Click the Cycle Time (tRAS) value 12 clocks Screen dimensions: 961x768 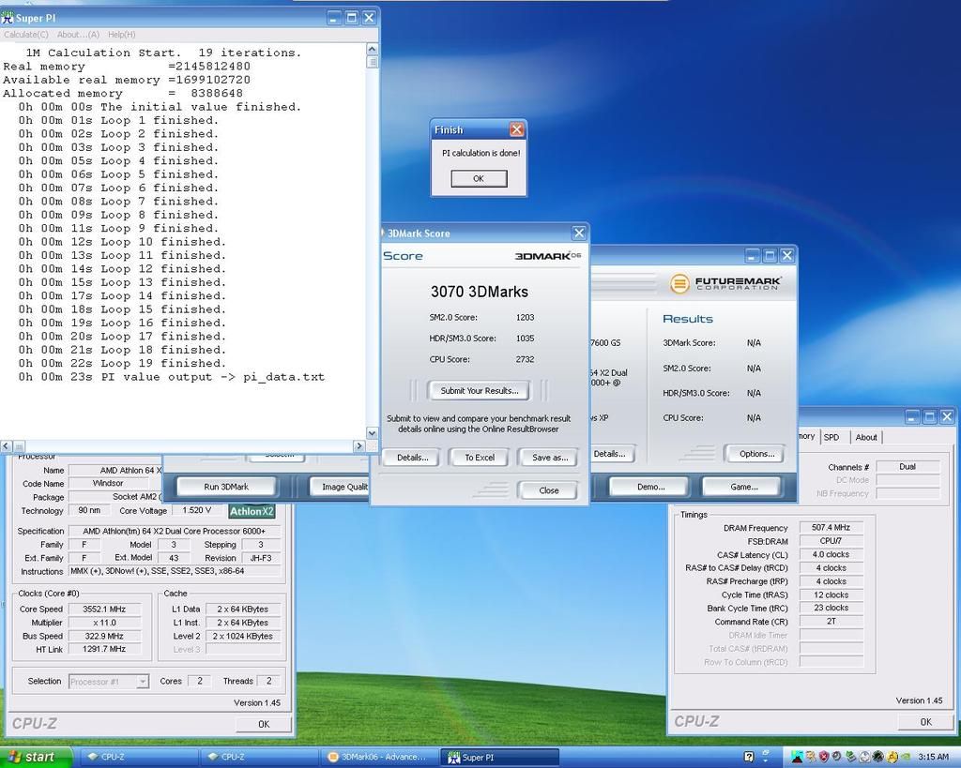click(x=831, y=595)
